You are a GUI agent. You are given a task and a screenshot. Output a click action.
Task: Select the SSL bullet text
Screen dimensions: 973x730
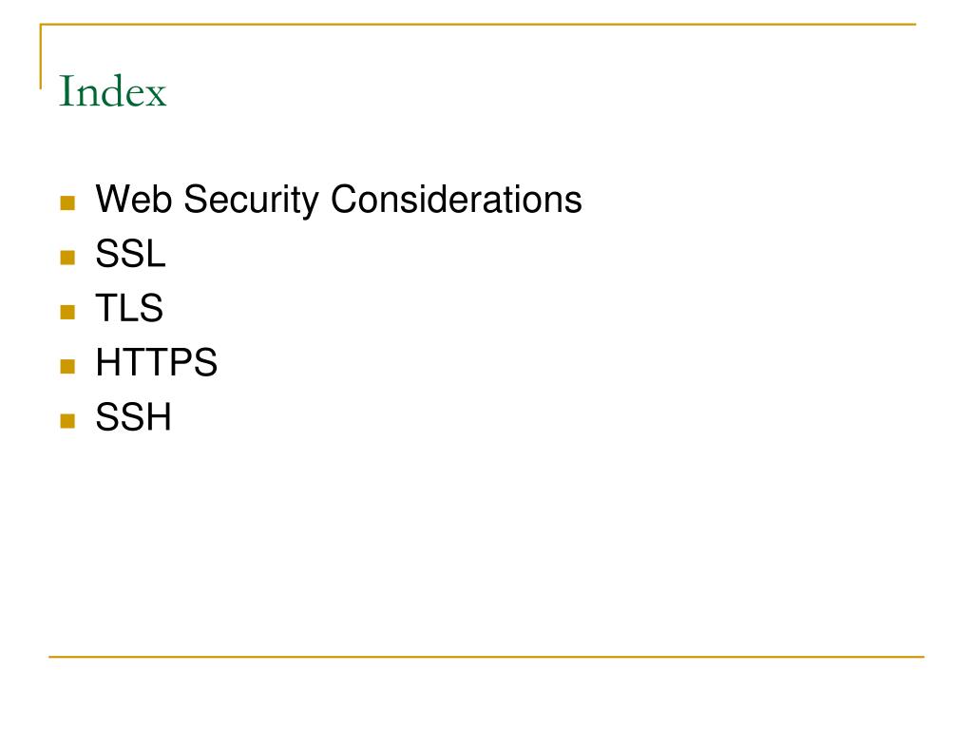pos(131,253)
